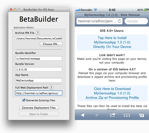Image resolution: width=149 pixels, height=133 pixels.
Task: Tap the heximal.ru address bar
Action: pos(100,21)
